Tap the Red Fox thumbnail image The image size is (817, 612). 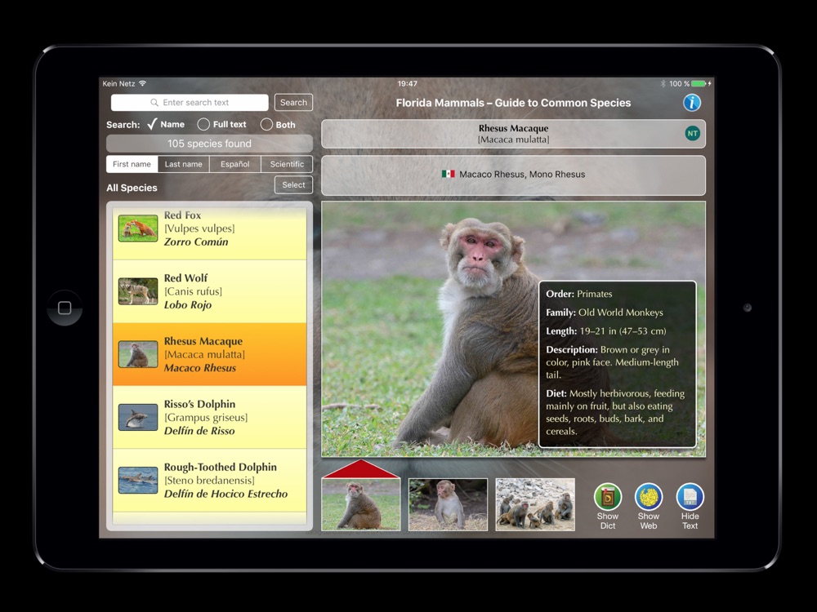(138, 228)
